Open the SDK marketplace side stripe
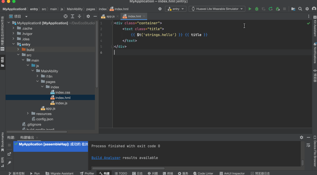The image size is (317, 175). pos(2,33)
